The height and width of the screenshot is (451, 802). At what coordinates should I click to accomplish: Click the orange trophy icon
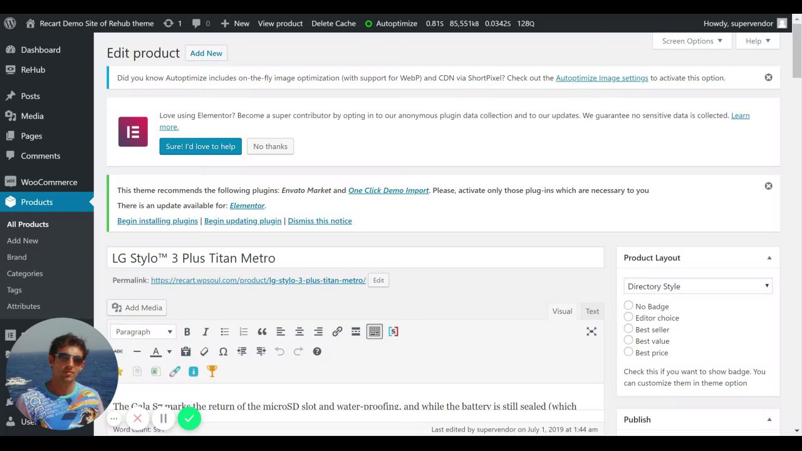pos(212,371)
